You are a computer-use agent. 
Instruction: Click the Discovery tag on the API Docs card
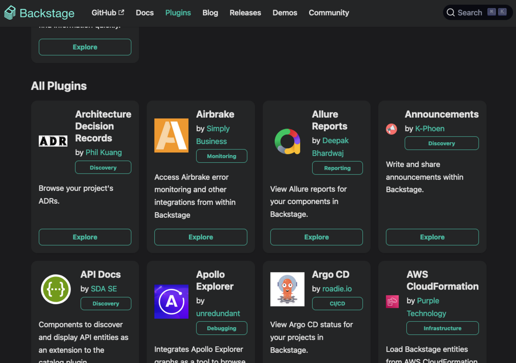(106, 303)
